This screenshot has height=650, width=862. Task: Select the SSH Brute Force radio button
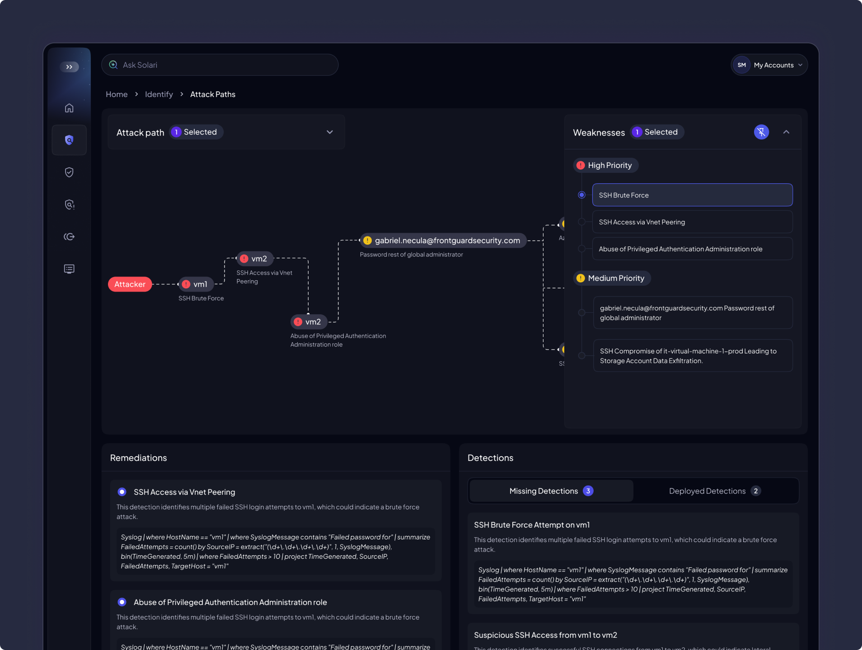point(582,195)
